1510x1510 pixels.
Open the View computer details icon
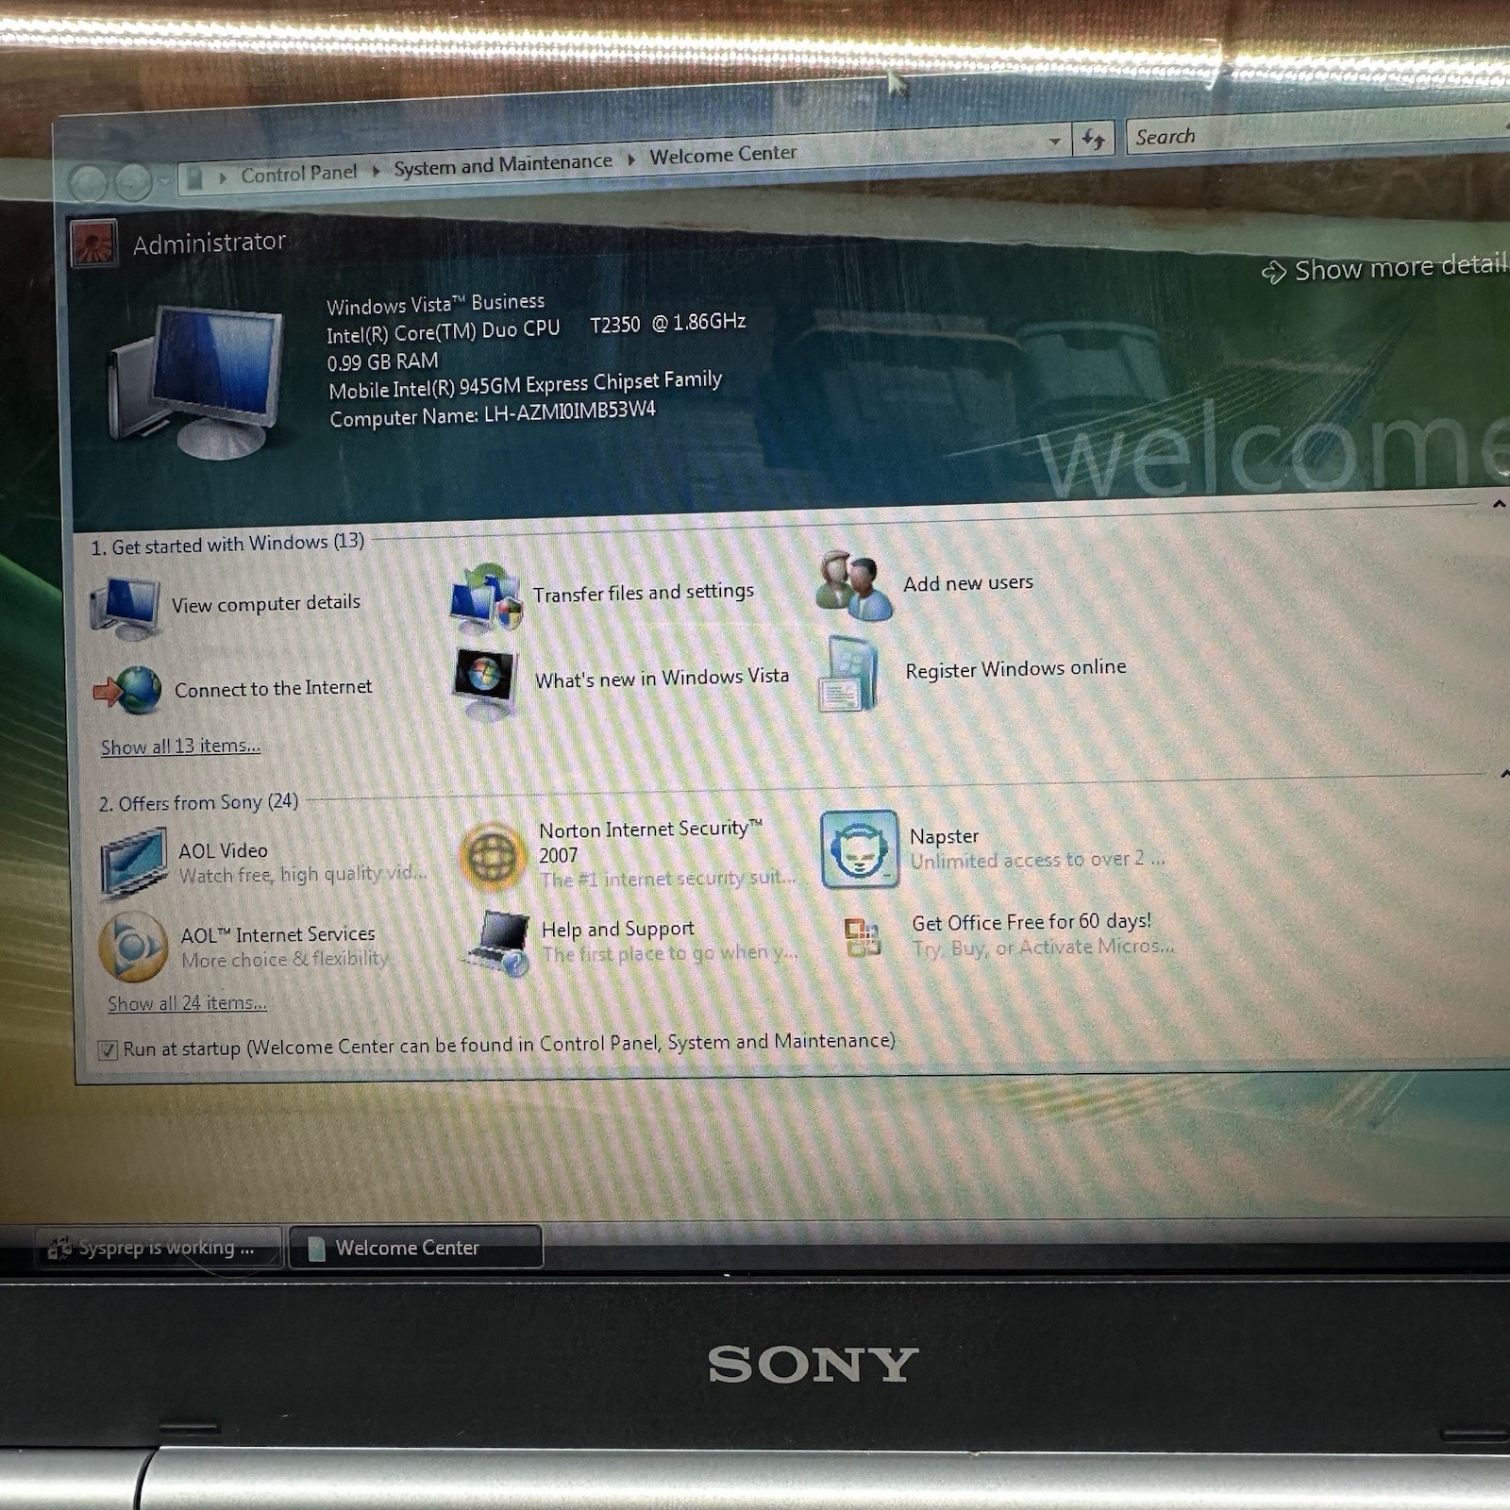(x=125, y=607)
